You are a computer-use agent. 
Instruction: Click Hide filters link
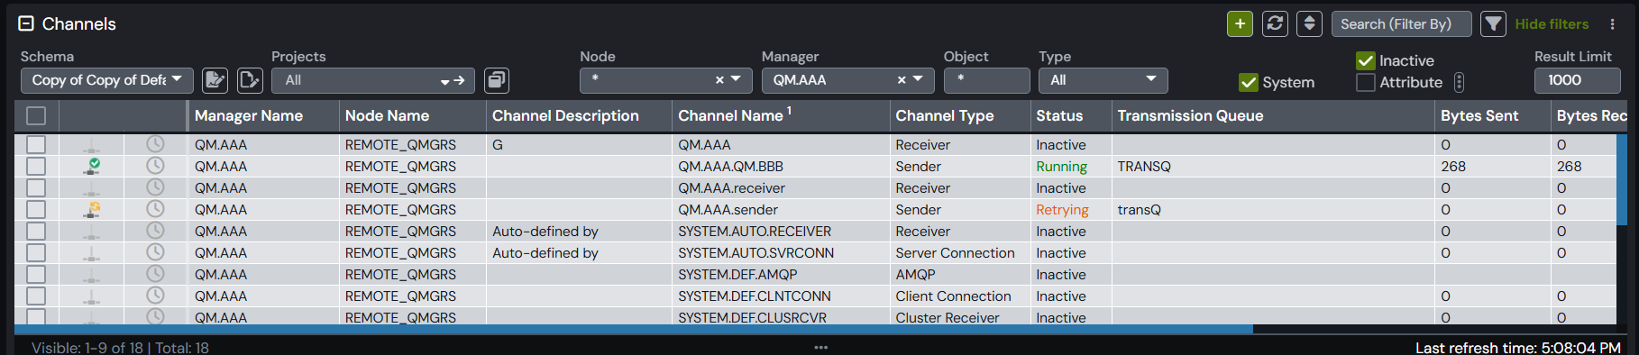tap(1552, 24)
